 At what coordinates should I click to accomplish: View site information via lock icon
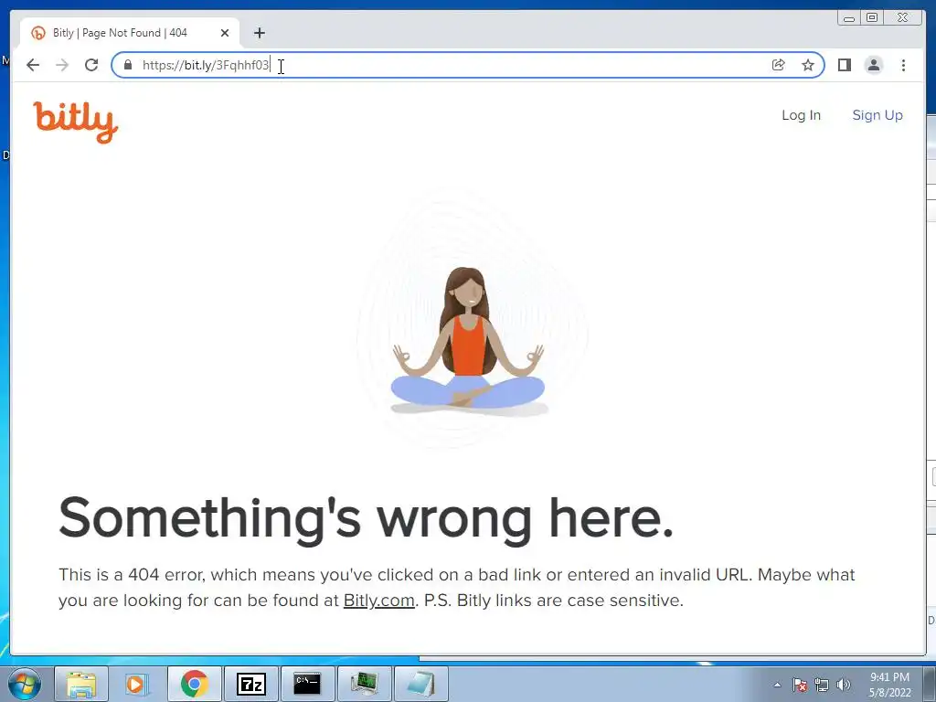point(127,65)
